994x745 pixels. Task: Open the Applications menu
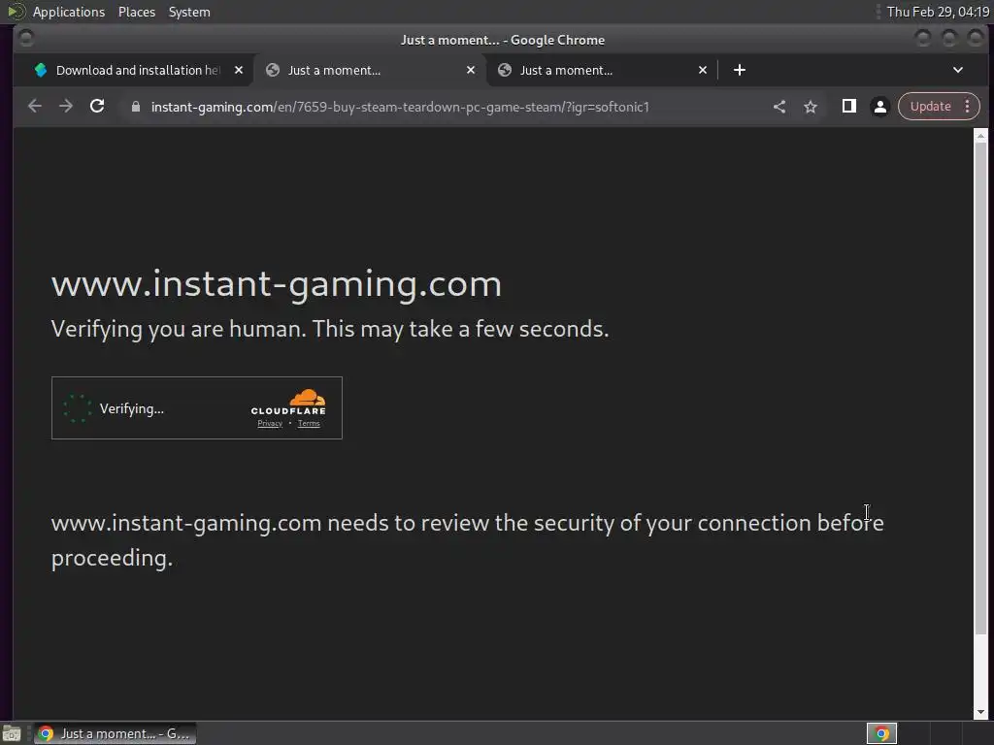[69, 12]
